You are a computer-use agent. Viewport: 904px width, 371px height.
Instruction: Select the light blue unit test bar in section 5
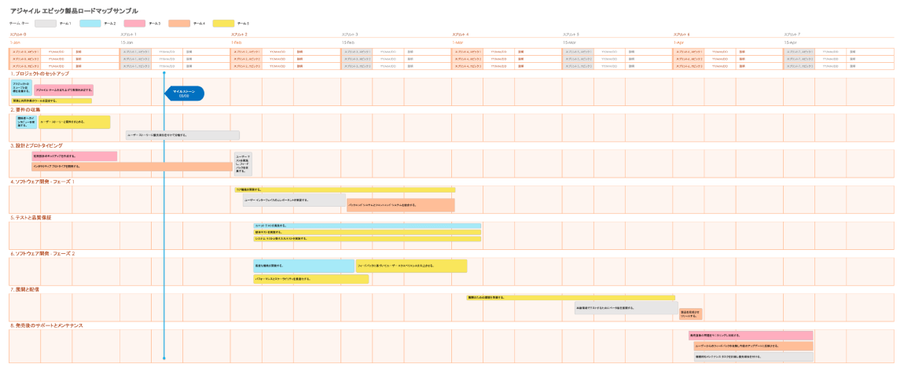pyautogui.click(x=366, y=226)
